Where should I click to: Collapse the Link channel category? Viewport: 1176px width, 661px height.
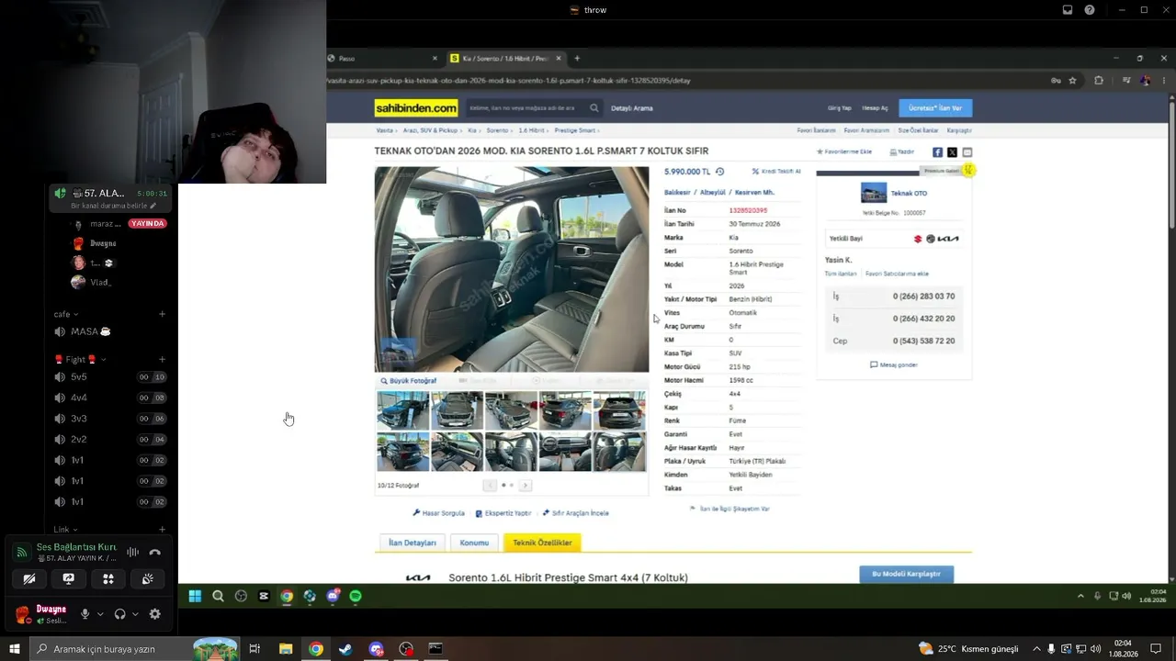pos(65,530)
